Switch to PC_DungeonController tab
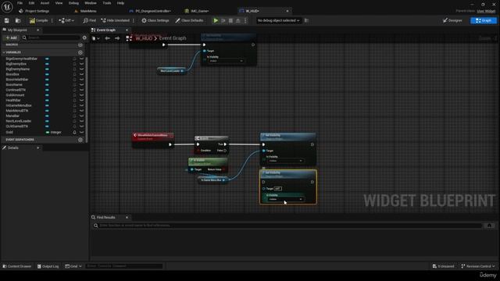Screen dimensions: 500x281 coord(150,11)
